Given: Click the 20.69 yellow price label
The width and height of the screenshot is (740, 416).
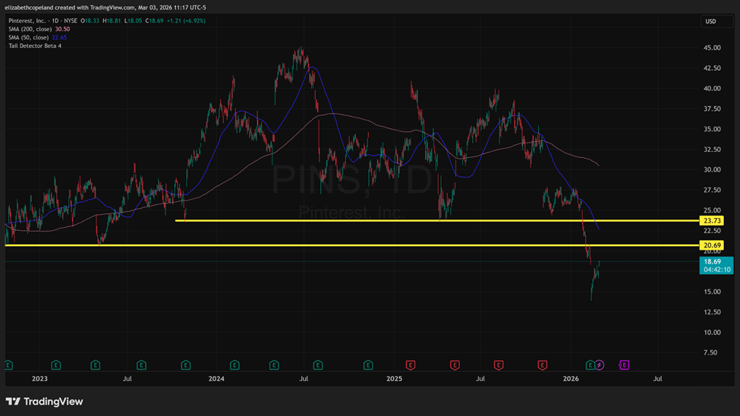Looking at the screenshot, I should click(712, 245).
